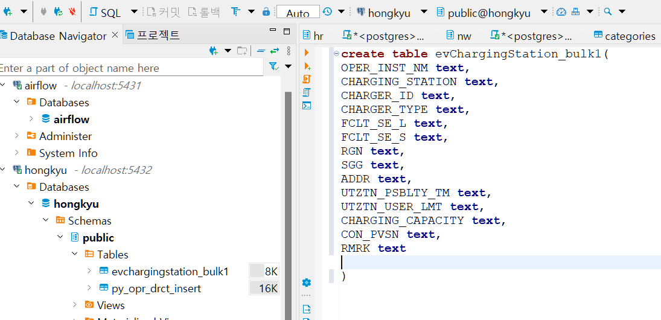Switch to the nw editor tab

(459, 36)
